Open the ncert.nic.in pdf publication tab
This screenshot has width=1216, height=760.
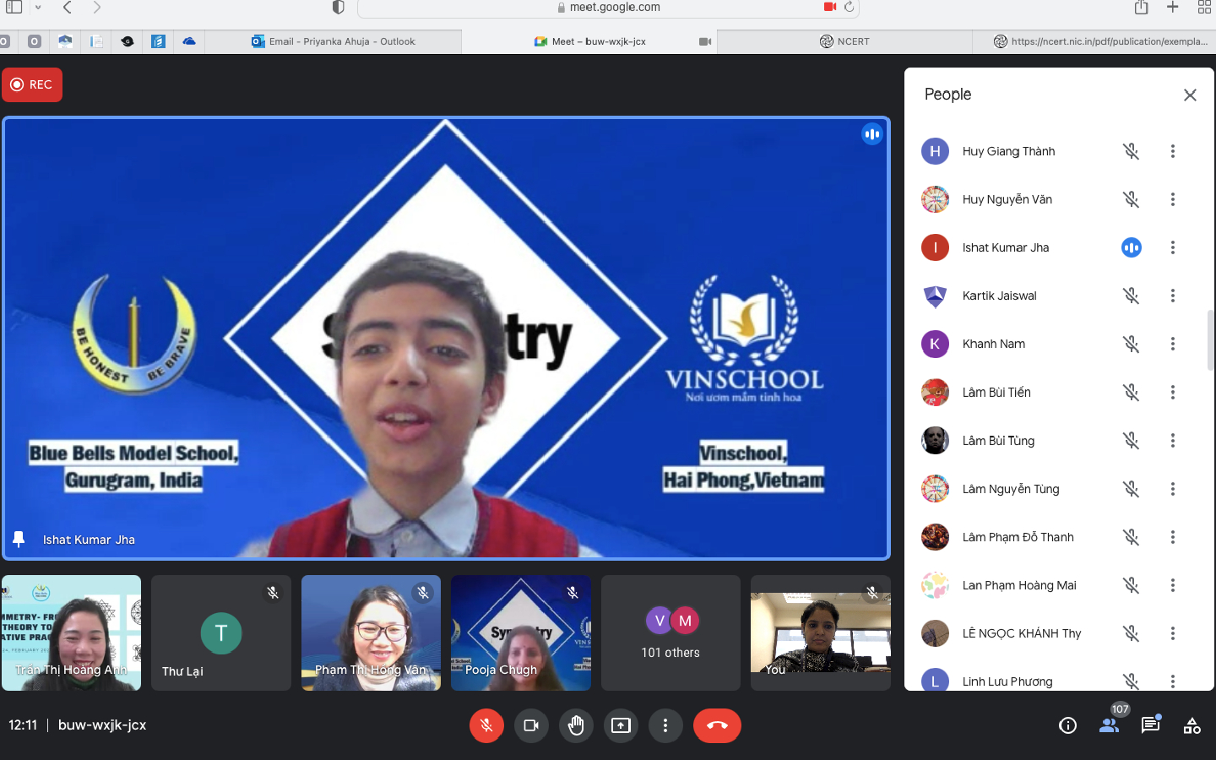(1094, 41)
